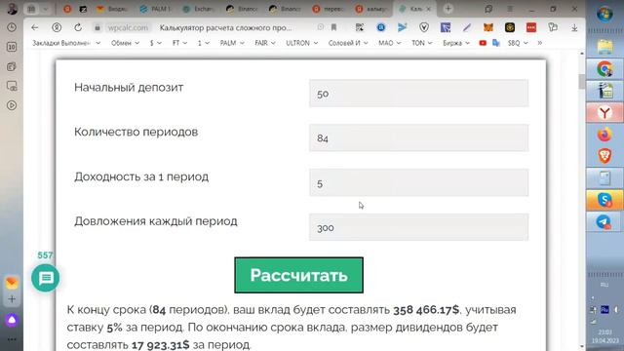624x351 pixels.
Task: Open Telegram from the taskbar
Action: (604, 221)
